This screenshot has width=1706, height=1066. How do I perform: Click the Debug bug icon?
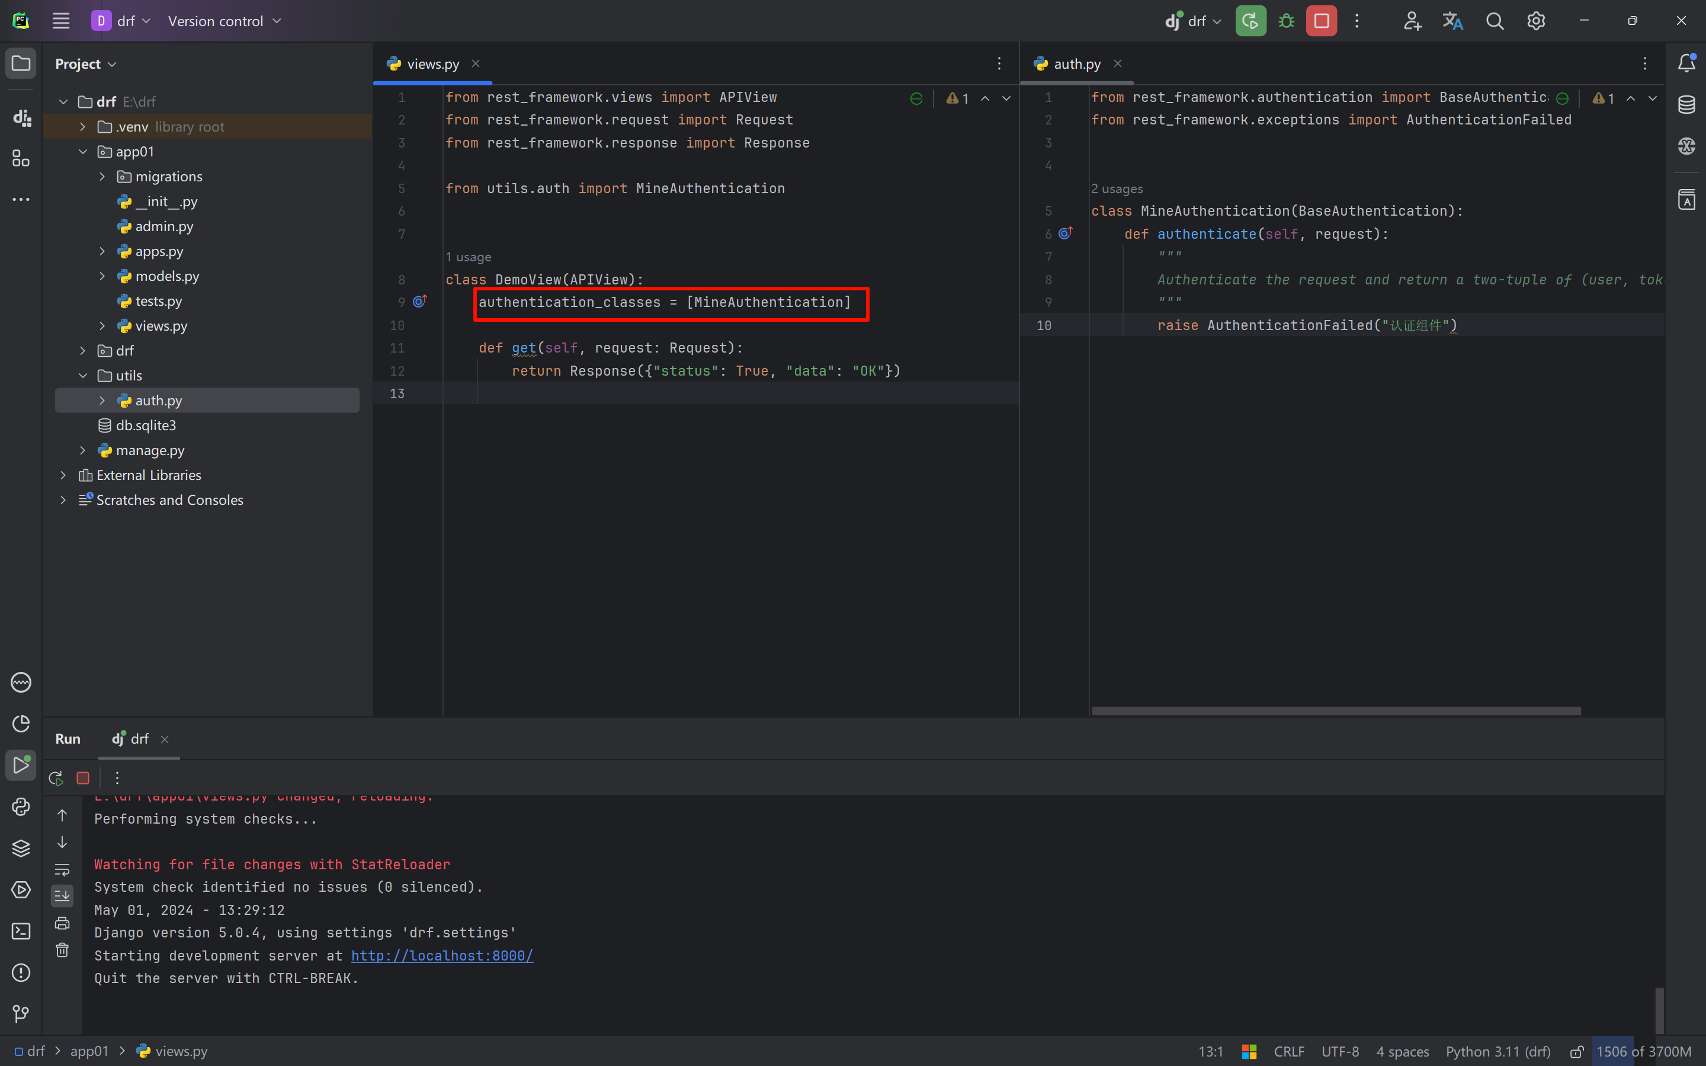(1286, 21)
